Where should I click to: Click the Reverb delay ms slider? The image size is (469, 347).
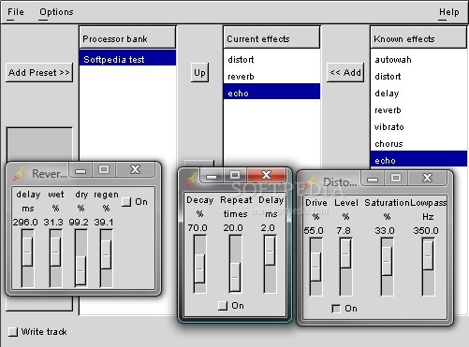27,258
